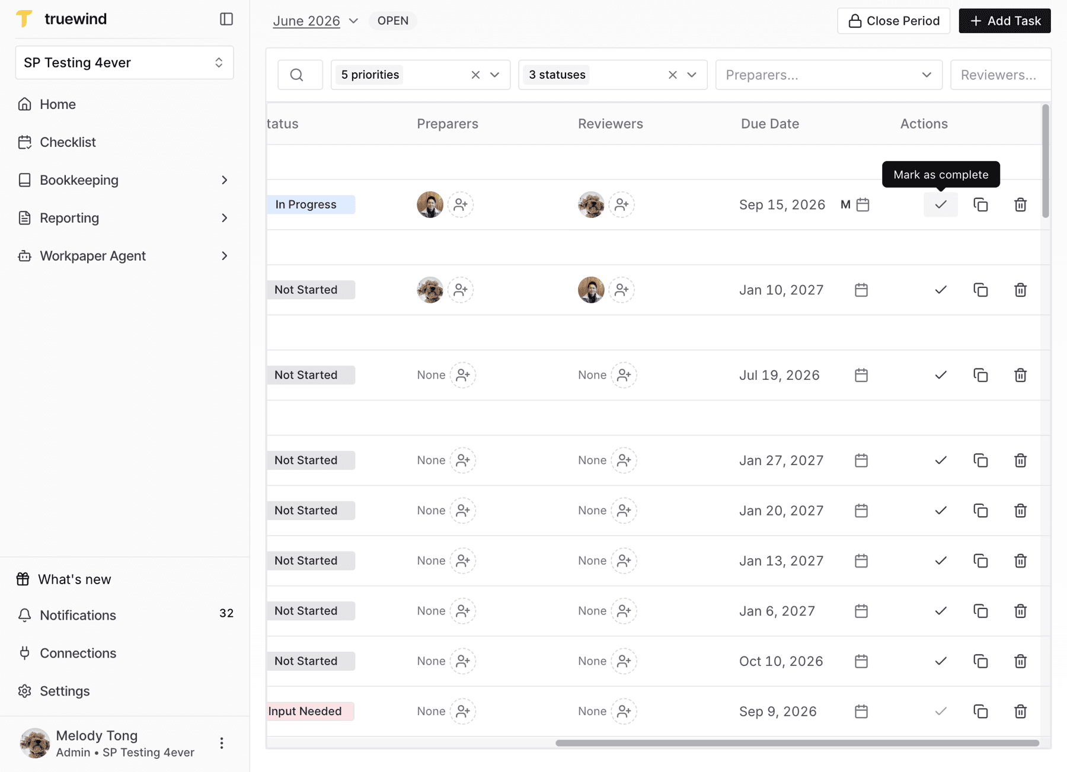Delete the Jan 10, 2027 task
Viewport: 1067px width, 772px height.
1020,290
